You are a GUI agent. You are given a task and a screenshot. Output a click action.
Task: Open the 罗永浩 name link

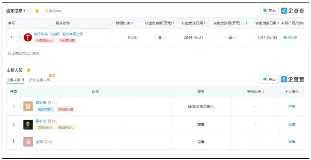tap(41, 121)
